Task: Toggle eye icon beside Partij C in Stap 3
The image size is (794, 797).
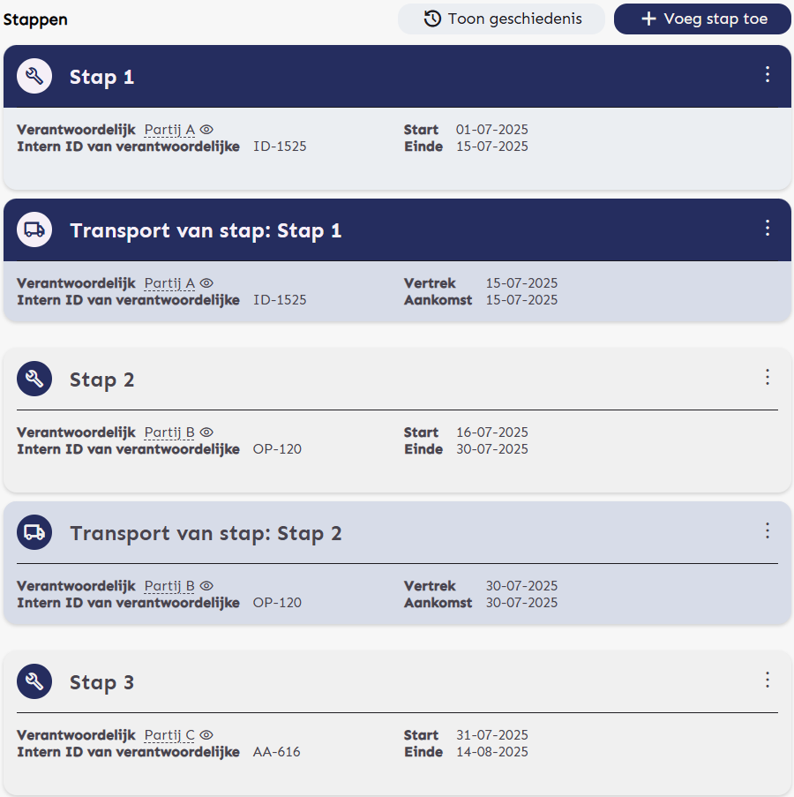Action: [x=206, y=735]
